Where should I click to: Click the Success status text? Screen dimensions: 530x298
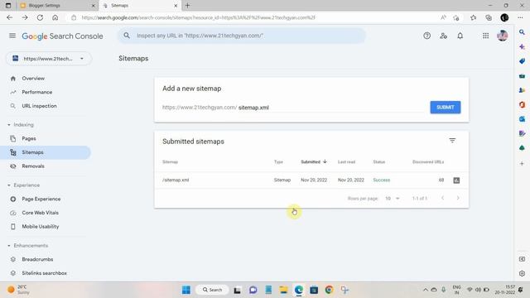point(381,180)
